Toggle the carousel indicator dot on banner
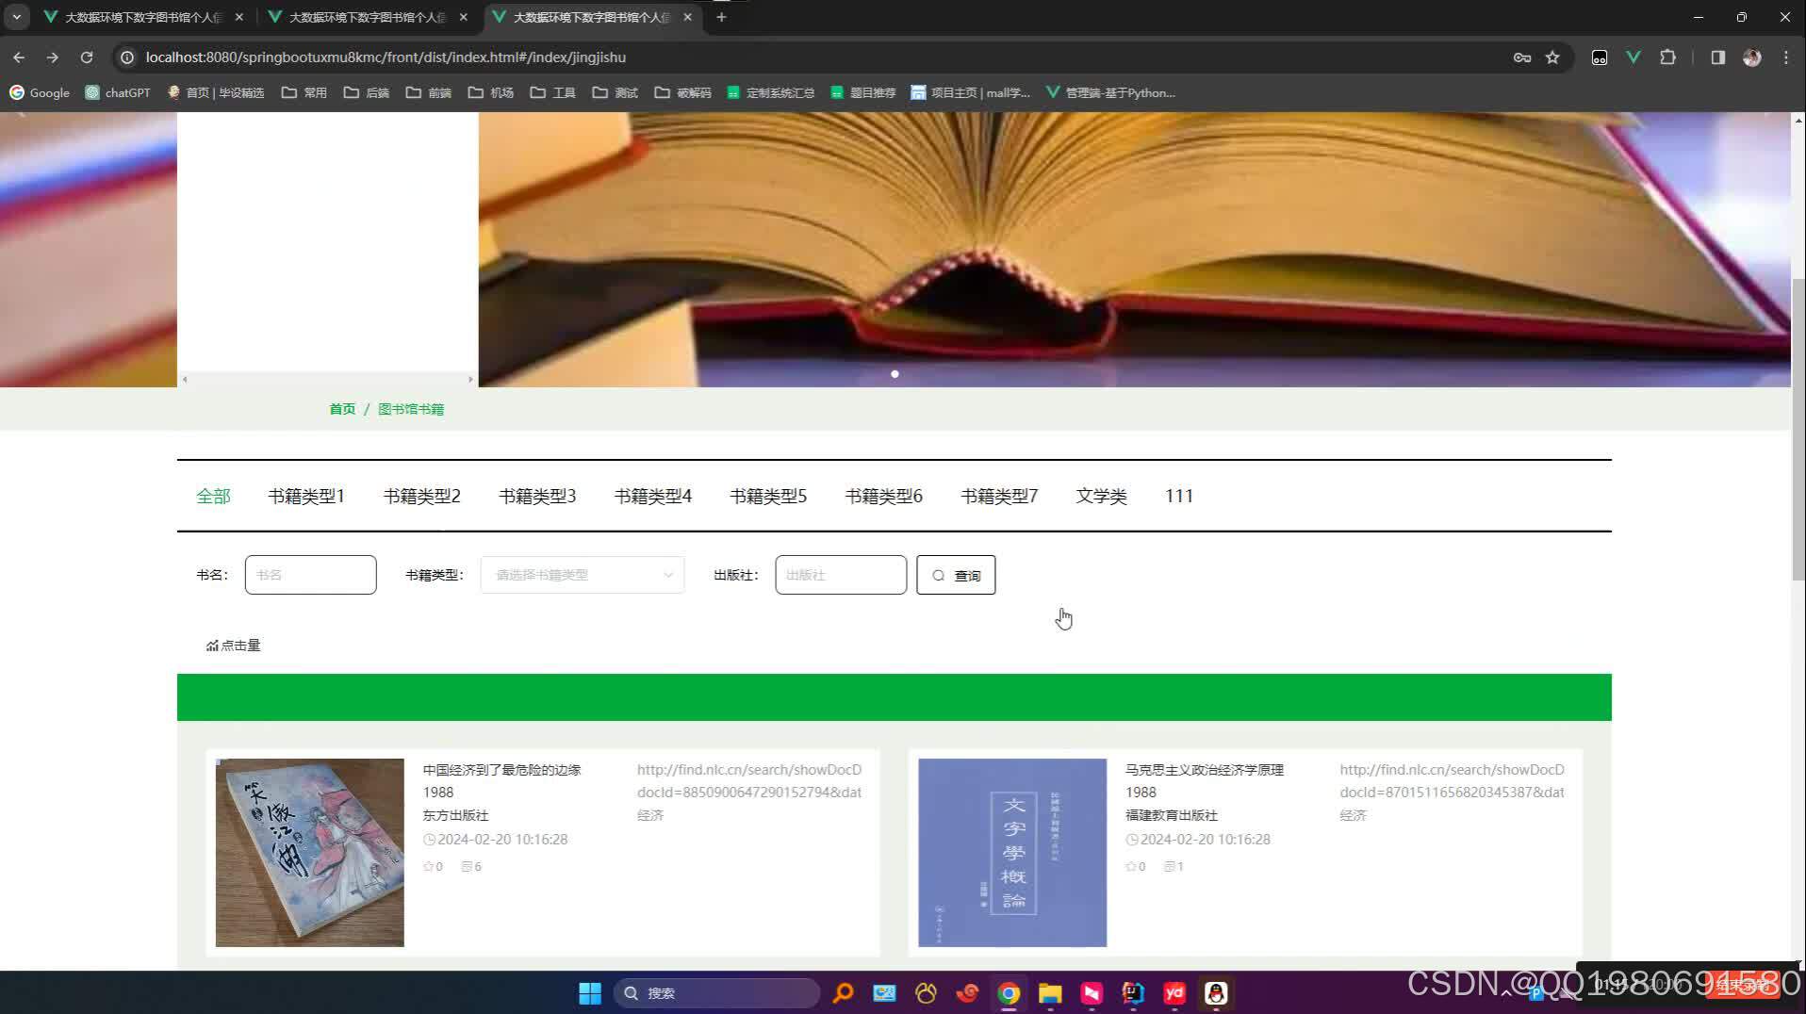The image size is (1806, 1014). click(895, 373)
